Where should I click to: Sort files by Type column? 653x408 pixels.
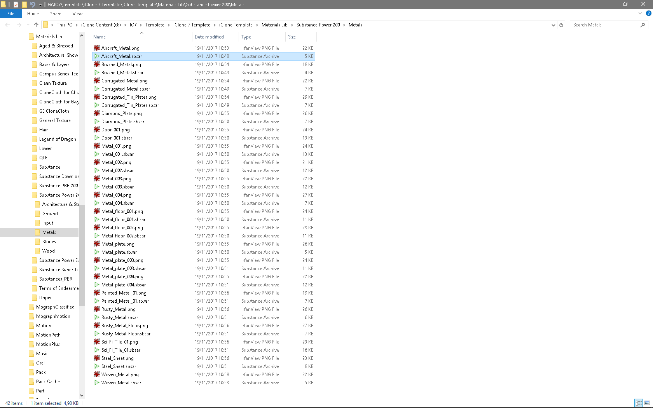point(262,37)
